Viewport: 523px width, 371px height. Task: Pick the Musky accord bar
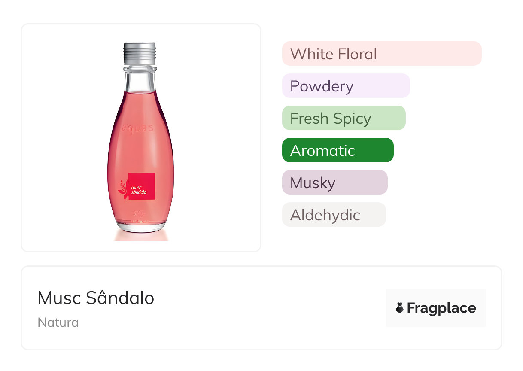pos(334,182)
